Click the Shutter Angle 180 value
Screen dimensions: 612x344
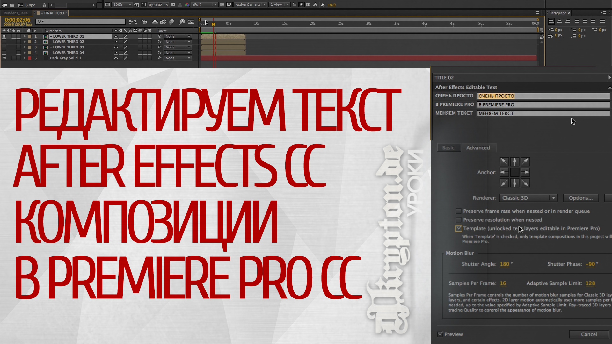click(505, 264)
